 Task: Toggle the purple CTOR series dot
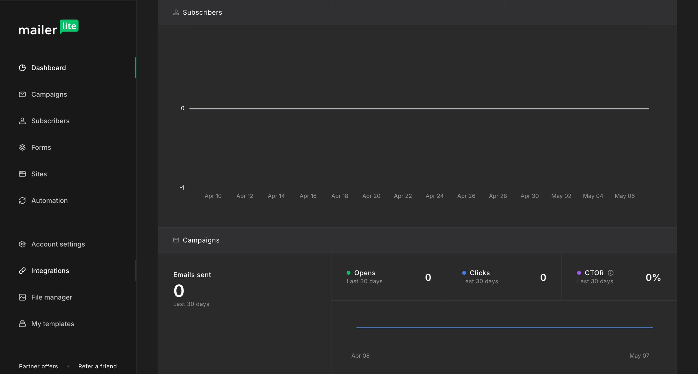coord(579,273)
